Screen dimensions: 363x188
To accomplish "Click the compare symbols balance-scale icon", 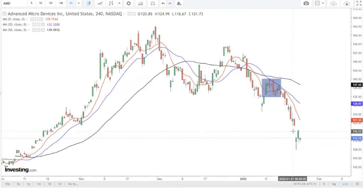I will (x=152, y=3).
